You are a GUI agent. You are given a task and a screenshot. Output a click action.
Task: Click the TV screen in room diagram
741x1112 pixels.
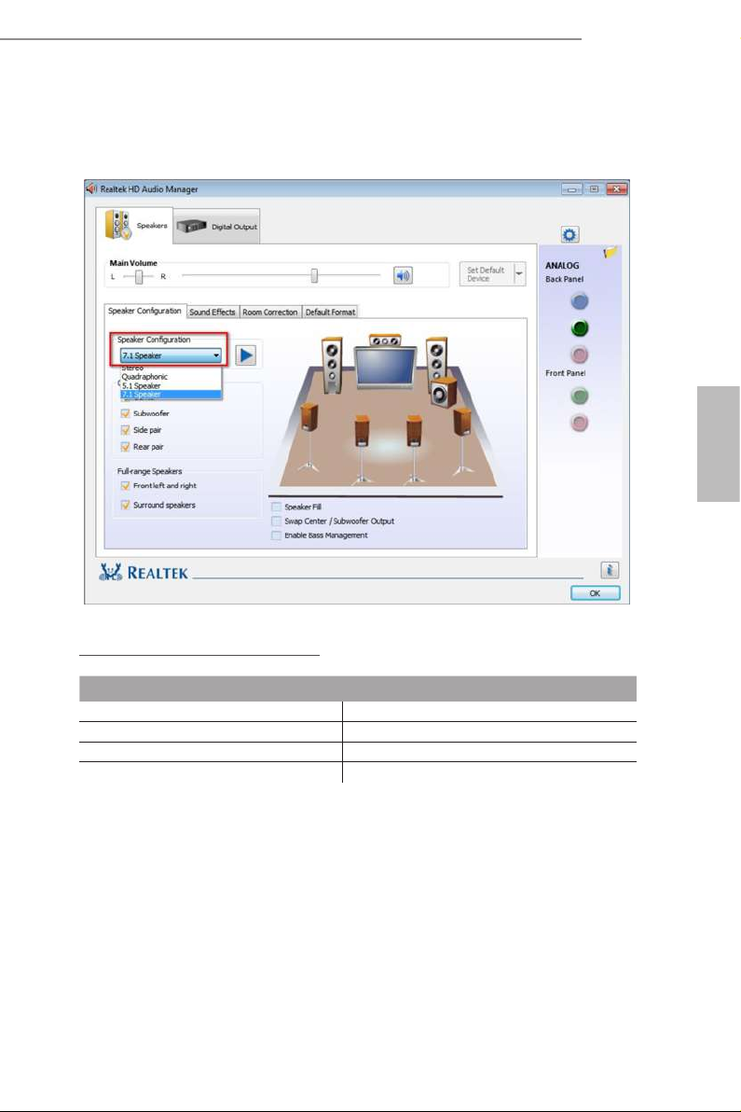click(385, 367)
